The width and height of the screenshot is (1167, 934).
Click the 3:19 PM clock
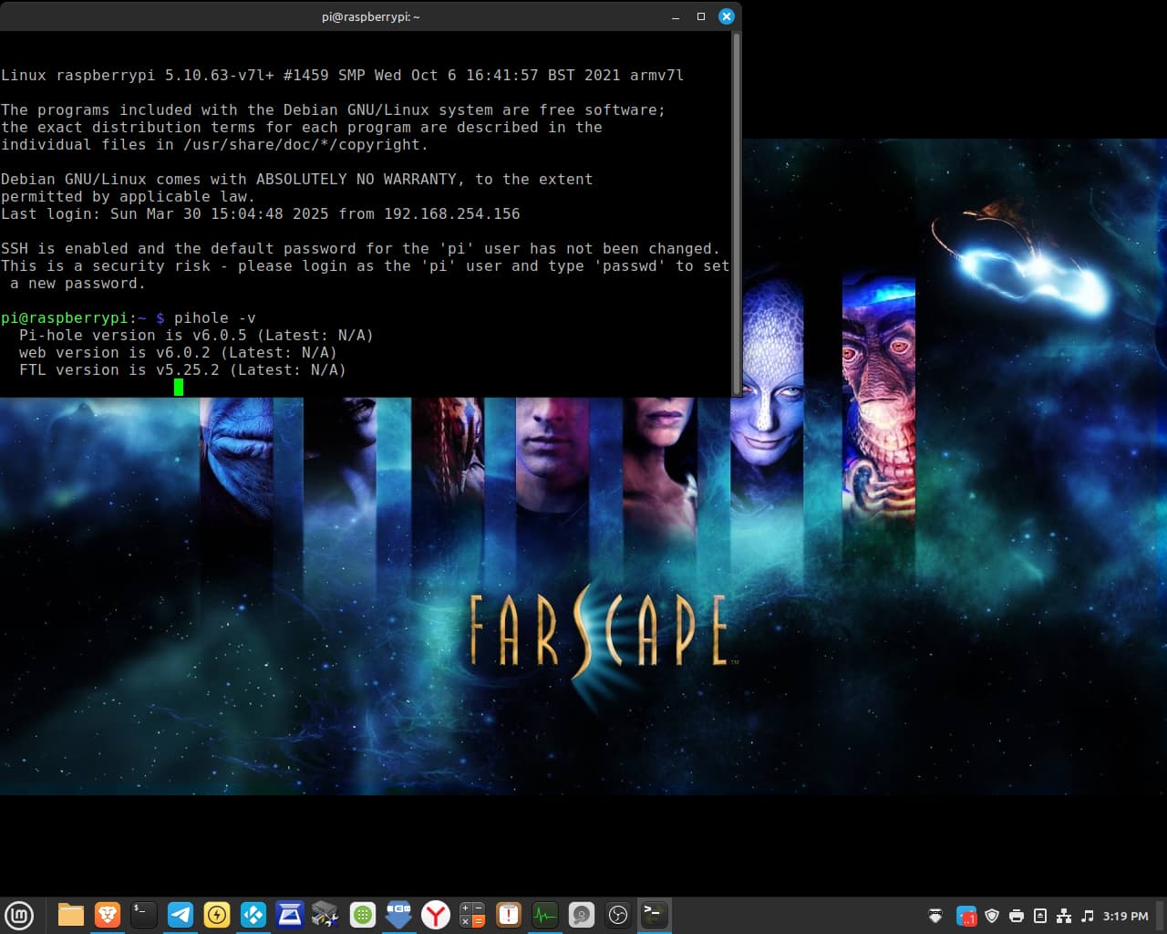1125,916
